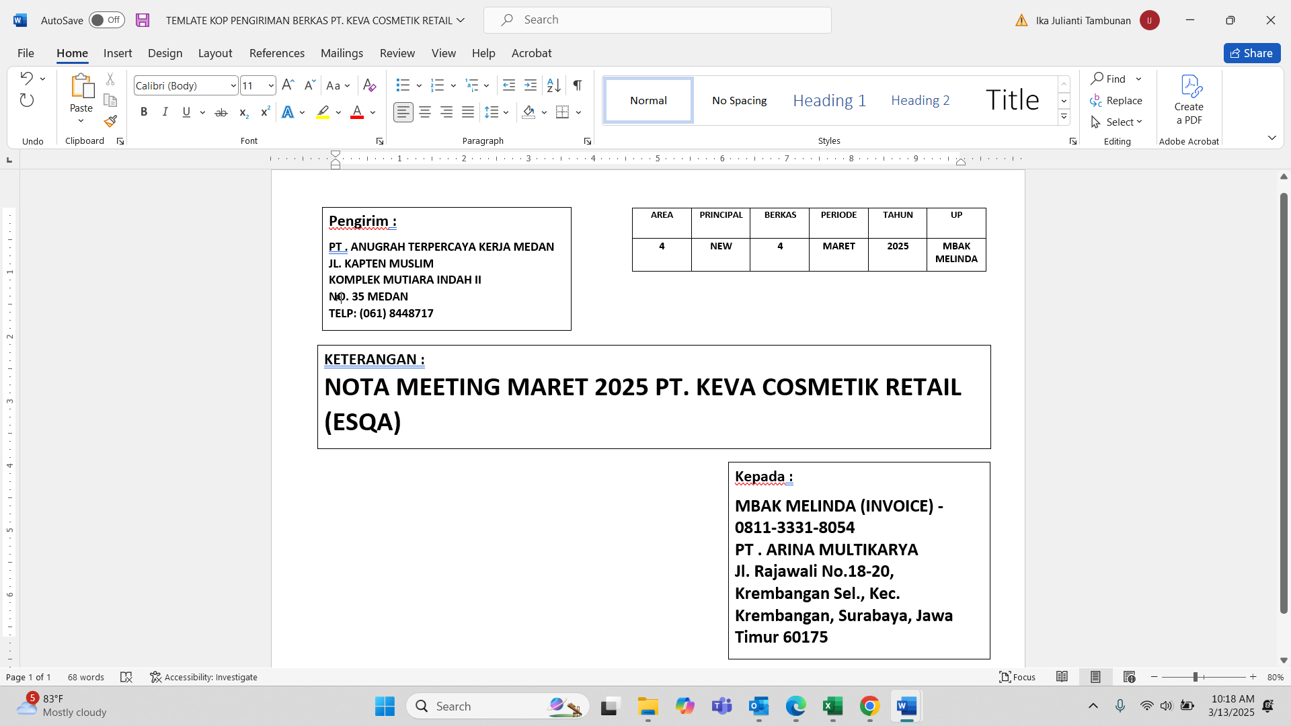The height and width of the screenshot is (726, 1291).
Task: Switch to the Insert tab
Action: [x=118, y=53]
